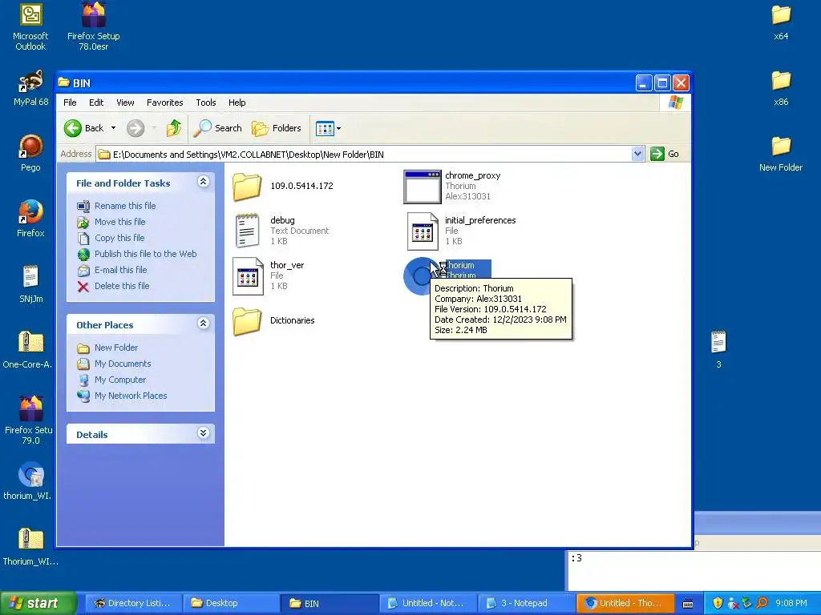Click the address bar path field
821x615 pixels.
(365, 154)
